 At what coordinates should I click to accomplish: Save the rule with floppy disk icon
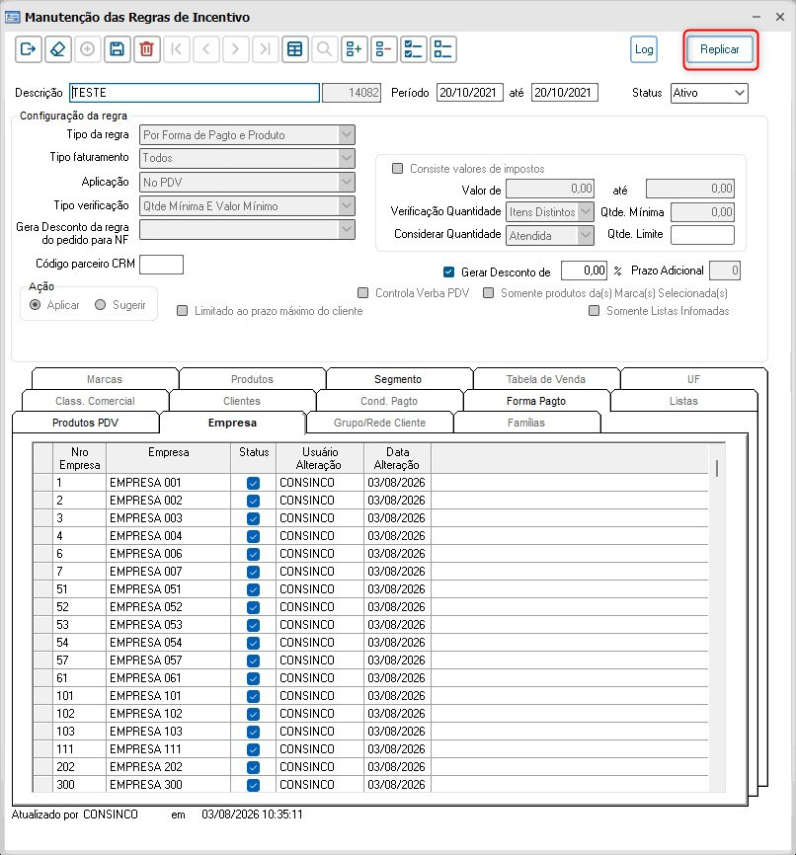click(117, 49)
